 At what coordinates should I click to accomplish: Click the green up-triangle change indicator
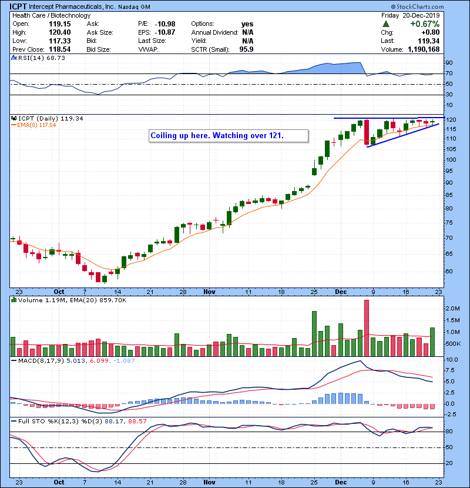coord(386,24)
